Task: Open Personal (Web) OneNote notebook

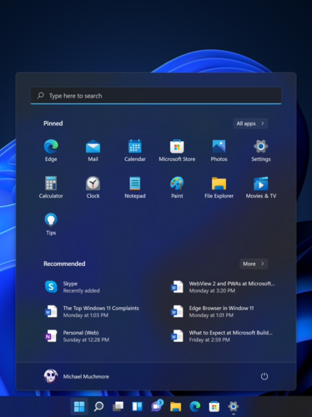Action: tap(77, 336)
